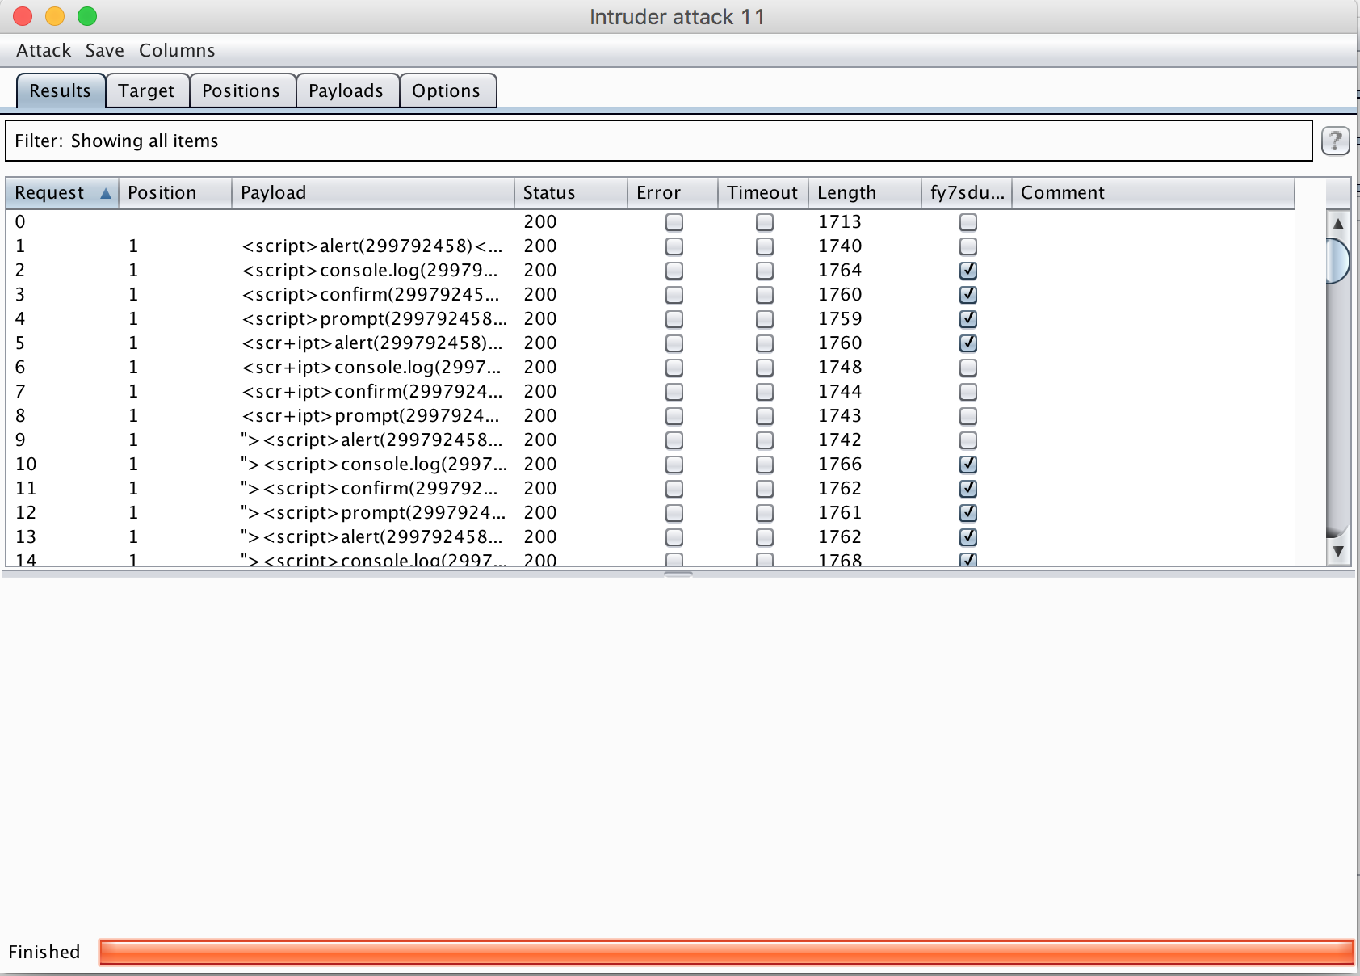Open the filter help question mark icon

(1335, 141)
